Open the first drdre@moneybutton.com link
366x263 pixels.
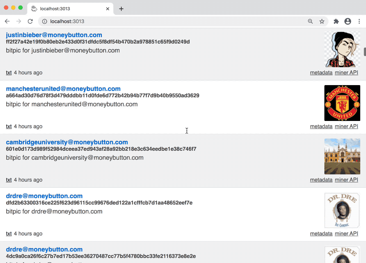[45, 196]
